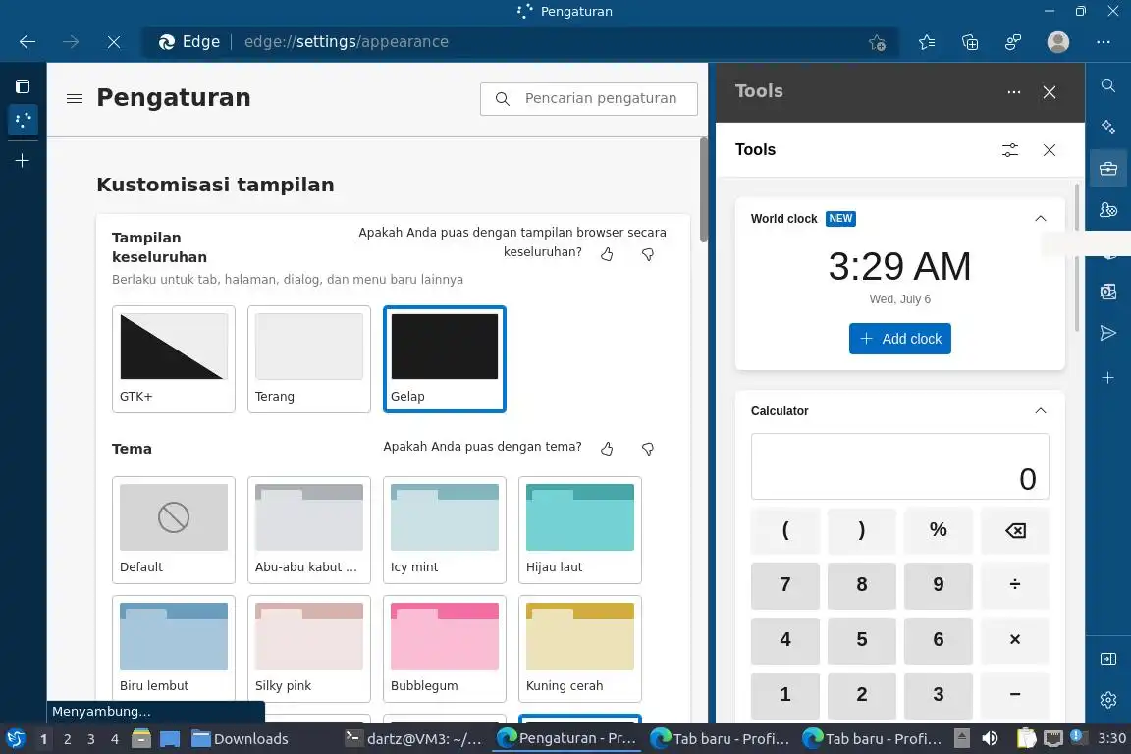The image size is (1131, 754).
Task: Select the Gelap appearance option
Action: (445, 359)
